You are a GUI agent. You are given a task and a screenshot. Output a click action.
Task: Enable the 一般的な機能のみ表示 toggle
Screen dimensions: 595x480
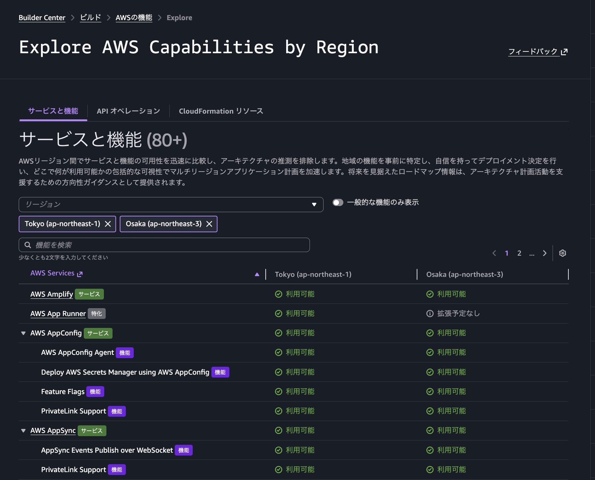tap(338, 202)
